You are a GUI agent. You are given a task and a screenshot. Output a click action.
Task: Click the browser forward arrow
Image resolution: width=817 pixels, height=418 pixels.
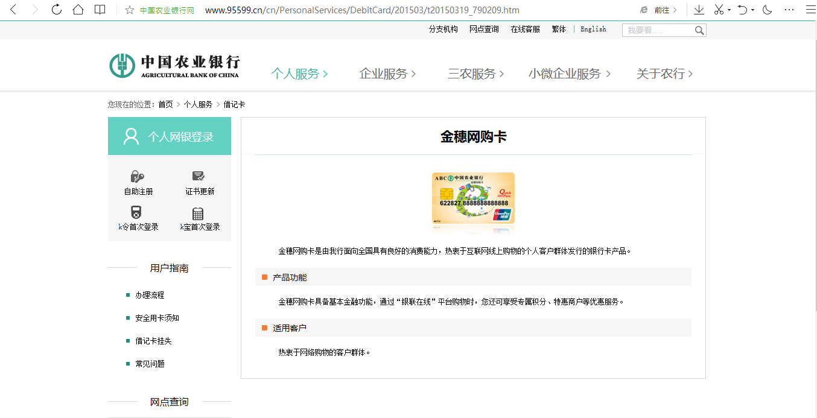click(x=35, y=10)
